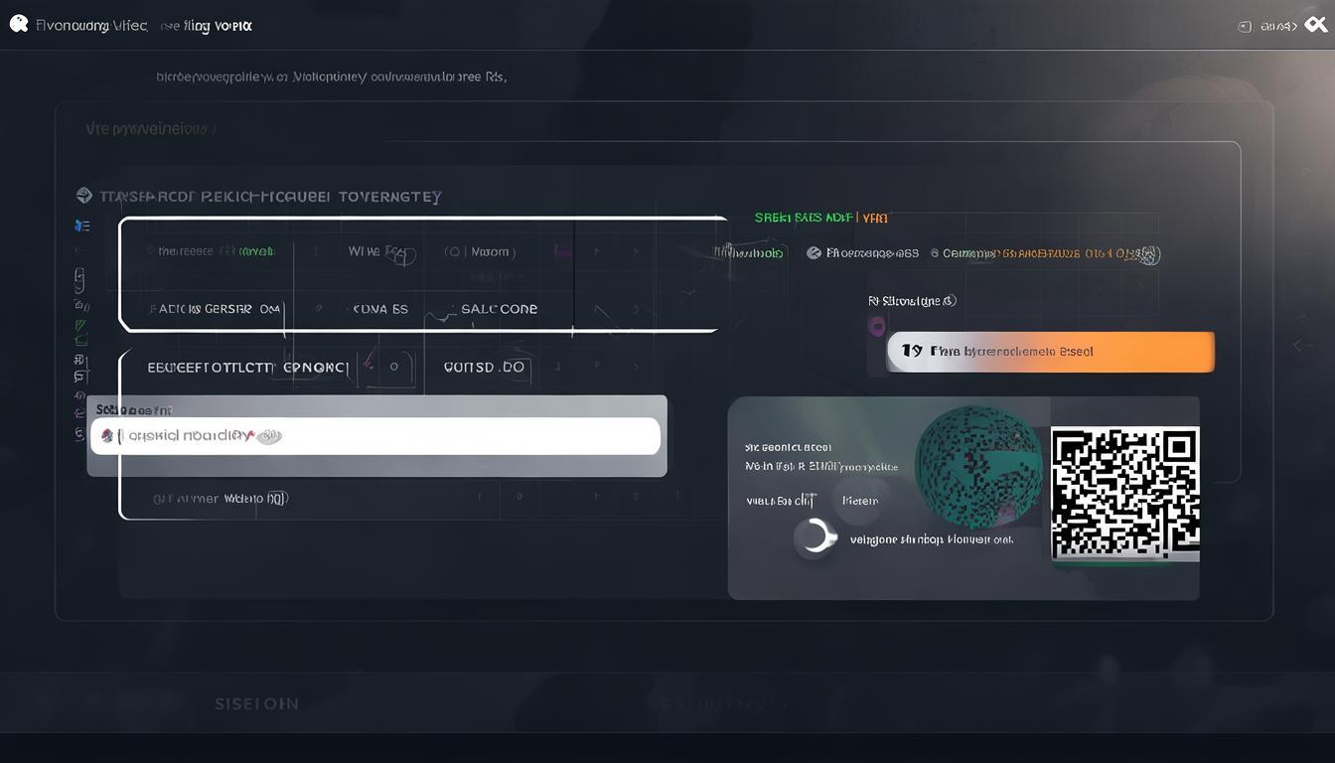The image size is (1335, 763).
Task: Click inside the white search input box
Action: point(377,435)
